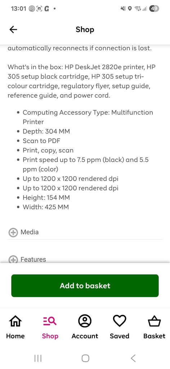
Task: Open the Home tab icon
Action: click(x=15, y=321)
